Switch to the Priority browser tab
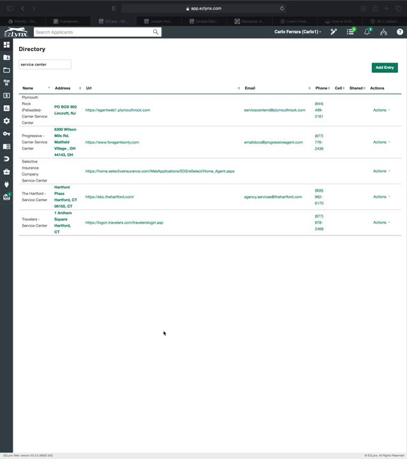Viewport: 407px width, 459px height. 22,22
